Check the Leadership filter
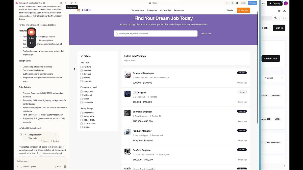Screen dimensions: 303x170 pos(82,103)
